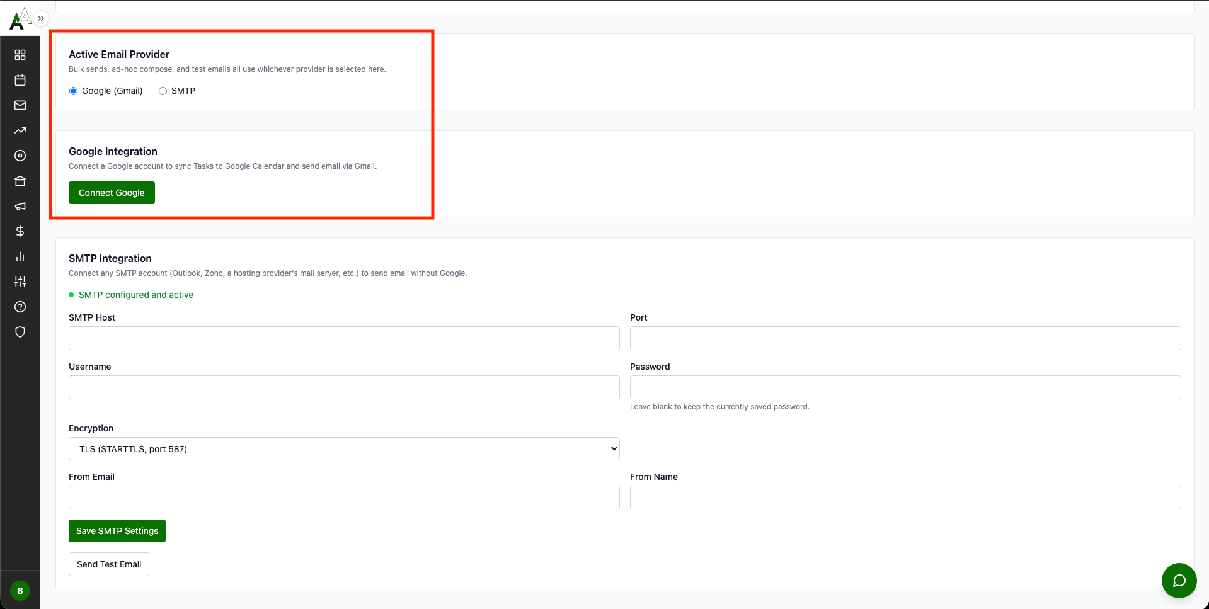Open the help question mark icon
Viewport: 1209px width, 609px height.
(20, 307)
